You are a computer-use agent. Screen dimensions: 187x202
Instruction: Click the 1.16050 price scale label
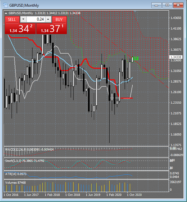176,134
